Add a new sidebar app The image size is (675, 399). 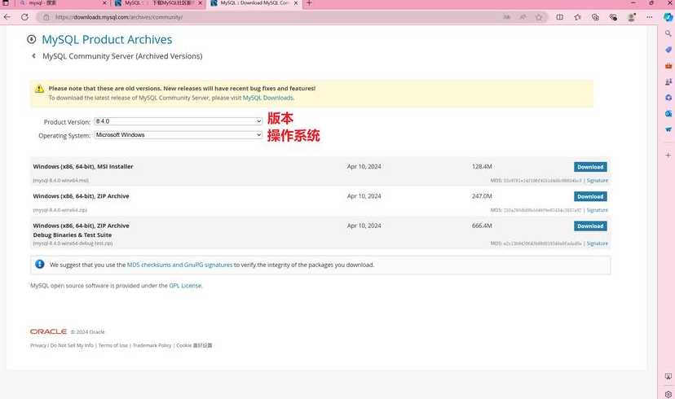click(x=668, y=155)
